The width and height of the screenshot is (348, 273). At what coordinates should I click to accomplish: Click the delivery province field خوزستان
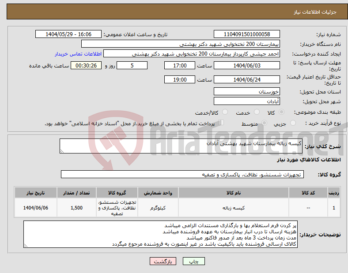[x=247, y=91]
